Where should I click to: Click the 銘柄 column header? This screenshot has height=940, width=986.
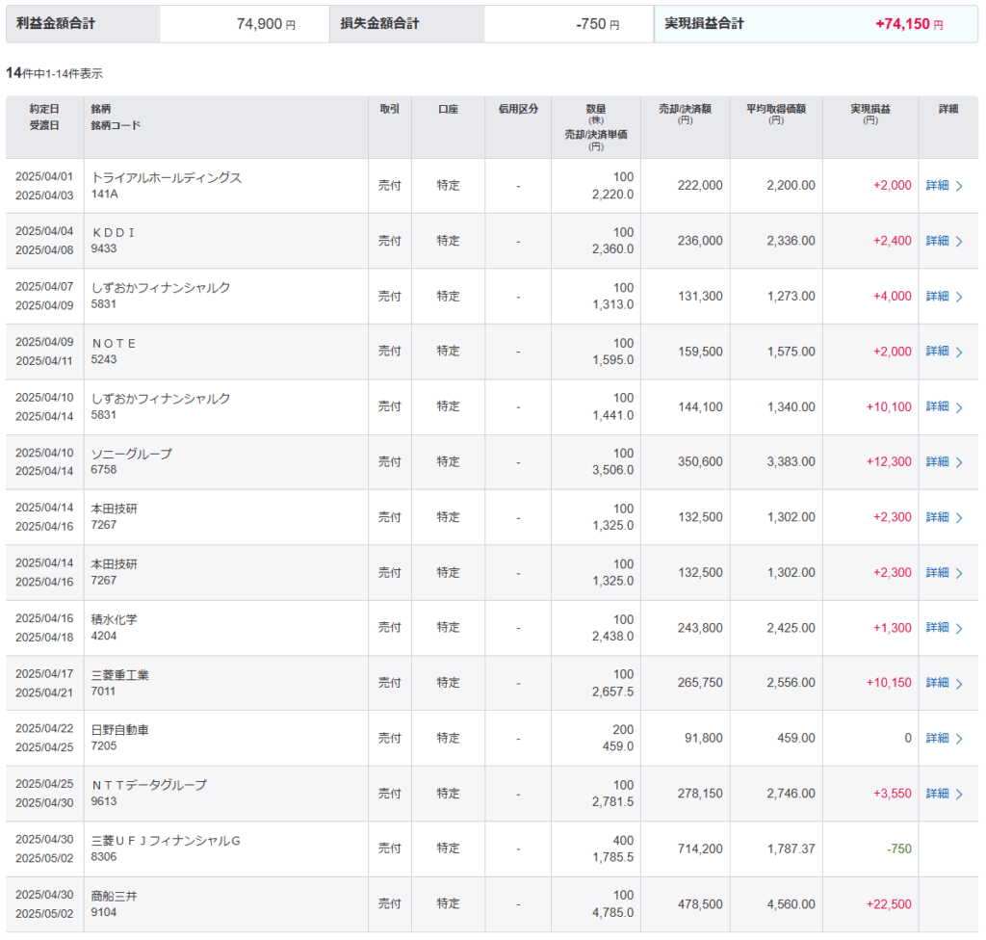101,110
